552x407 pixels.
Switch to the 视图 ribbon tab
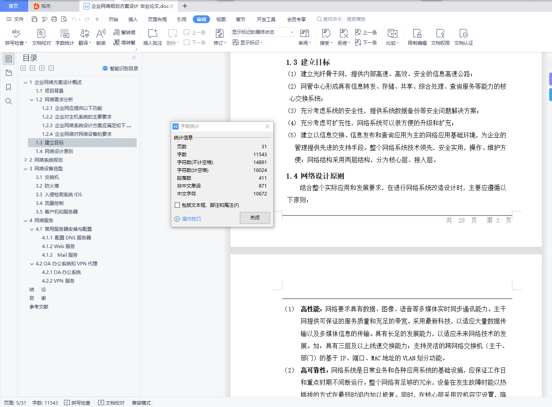click(x=221, y=19)
